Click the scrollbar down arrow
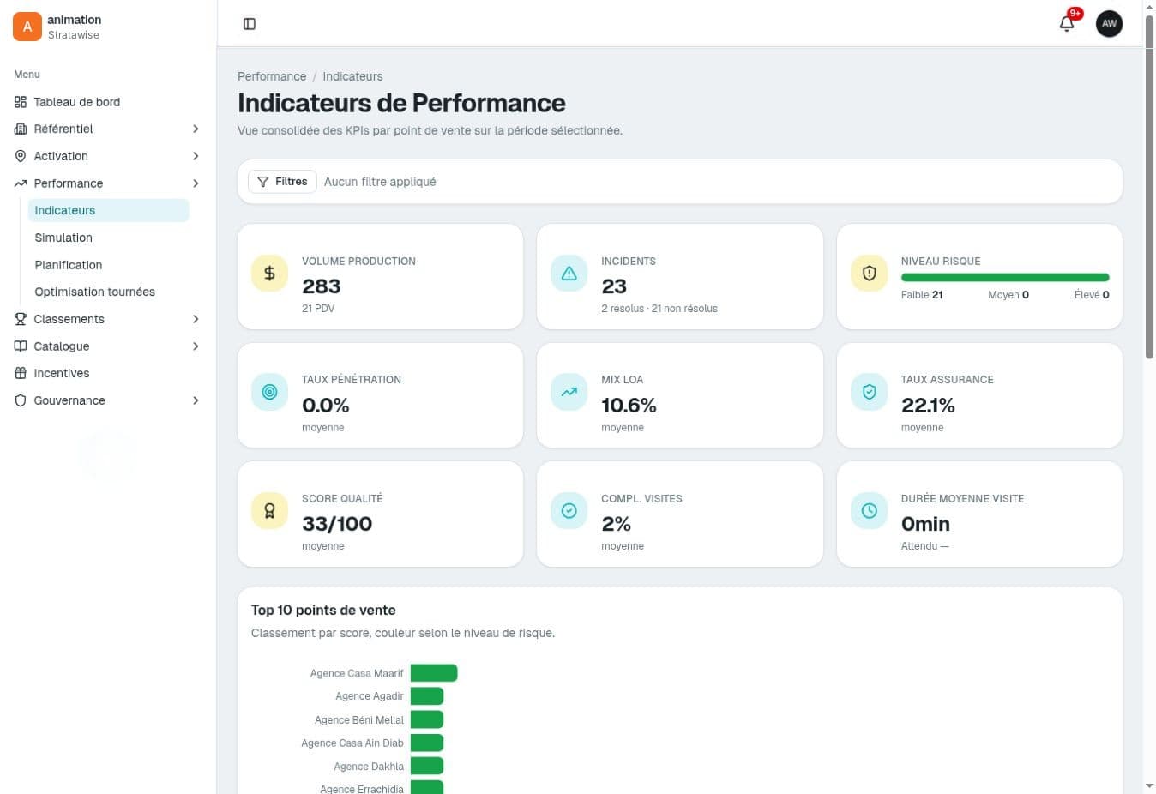The width and height of the screenshot is (1156, 794). [1149, 786]
